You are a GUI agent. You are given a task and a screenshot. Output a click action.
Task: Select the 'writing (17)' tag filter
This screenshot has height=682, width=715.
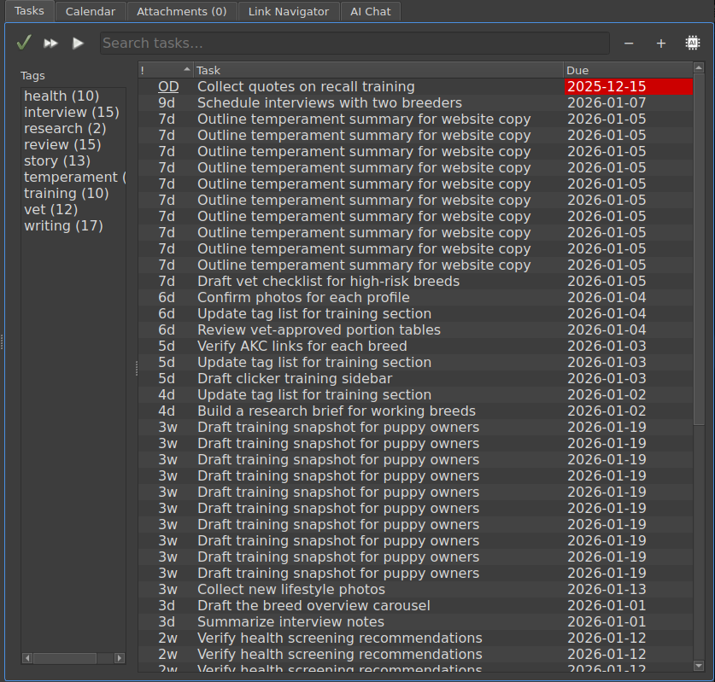pos(63,226)
